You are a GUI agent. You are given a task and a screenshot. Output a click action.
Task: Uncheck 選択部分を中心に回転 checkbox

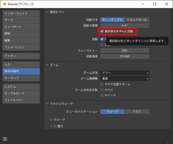102,31
